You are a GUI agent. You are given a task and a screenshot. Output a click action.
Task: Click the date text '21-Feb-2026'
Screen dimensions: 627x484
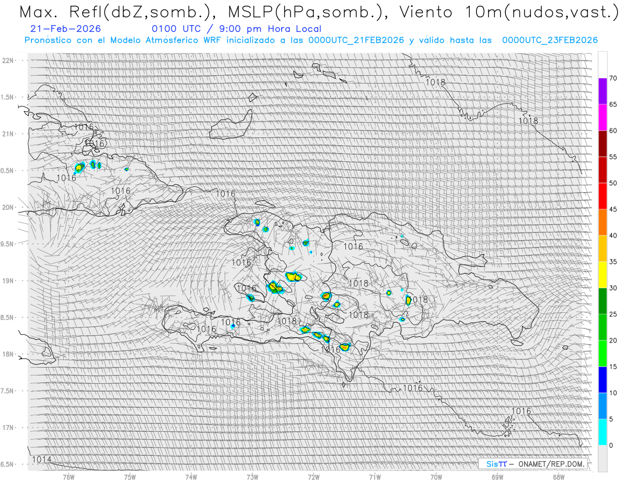click(x=66, y=29)
